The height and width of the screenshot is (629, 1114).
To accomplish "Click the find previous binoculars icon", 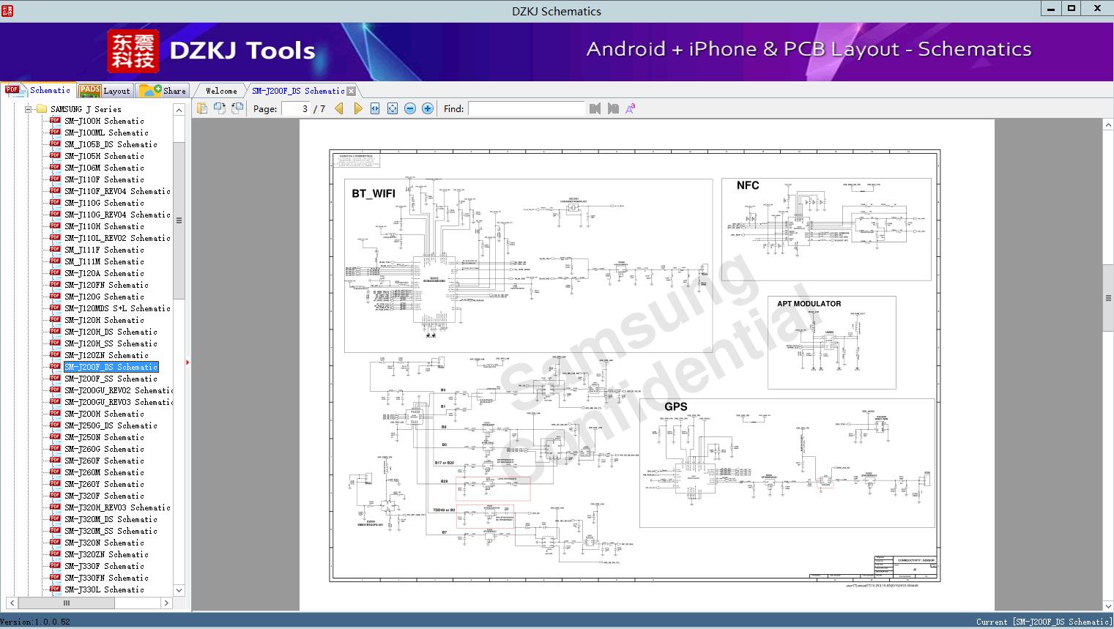I will click(x=595, y=108).
